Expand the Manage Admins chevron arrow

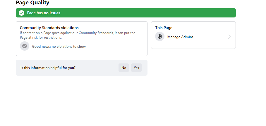(229, 37)
